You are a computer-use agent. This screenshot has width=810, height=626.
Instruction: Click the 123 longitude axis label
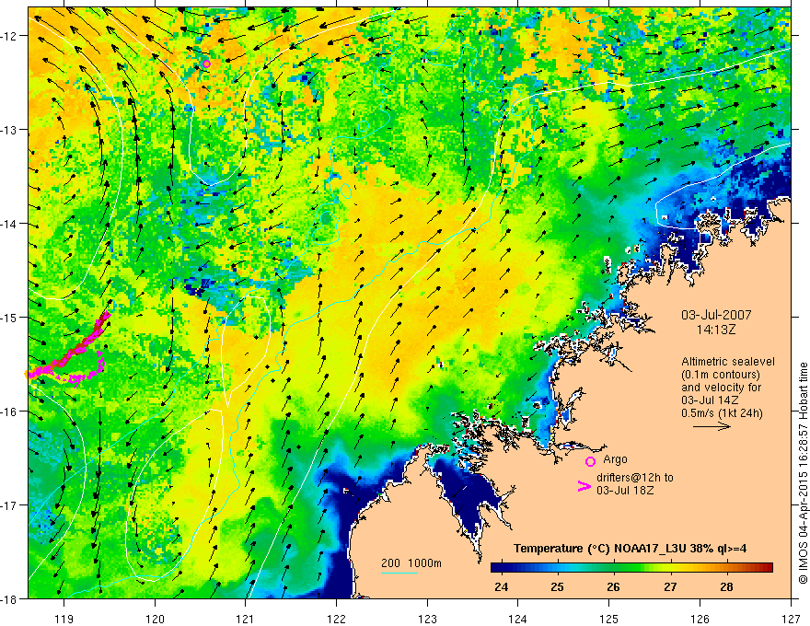(x=427, y=619)
